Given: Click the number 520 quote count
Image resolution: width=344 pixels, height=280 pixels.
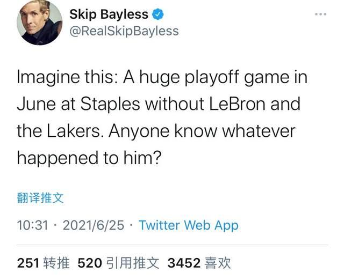Looking at the screenshot, I should tap(90, 263).
